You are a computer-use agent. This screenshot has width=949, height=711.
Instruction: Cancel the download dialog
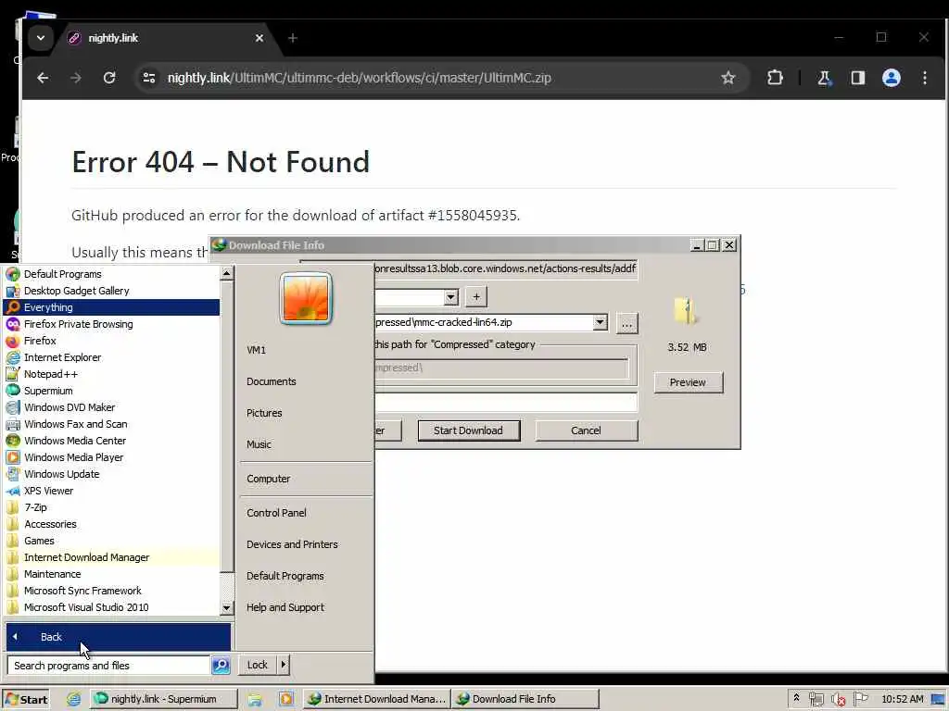[586, 430]
